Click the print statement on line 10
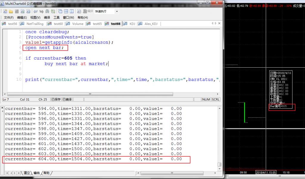The image size is (305, 179). [x=122, y=80]
